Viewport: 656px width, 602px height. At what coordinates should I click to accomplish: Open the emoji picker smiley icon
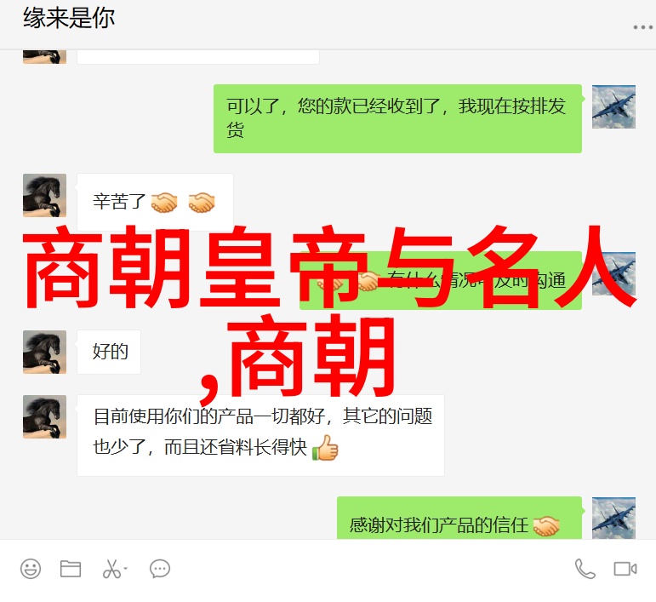(x=31, y=569)
